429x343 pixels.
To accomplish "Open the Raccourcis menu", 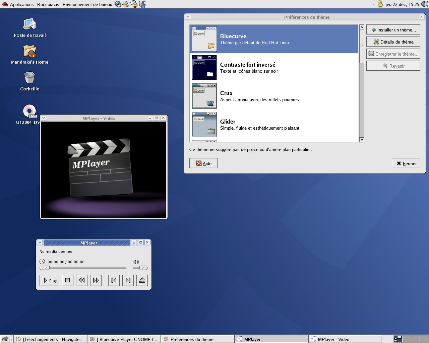I will coord(48,4).
